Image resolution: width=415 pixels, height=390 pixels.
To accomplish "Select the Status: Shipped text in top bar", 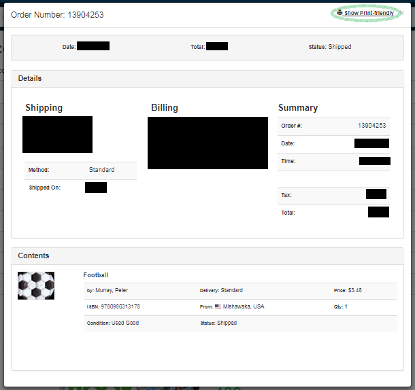I will coord(330,47).
